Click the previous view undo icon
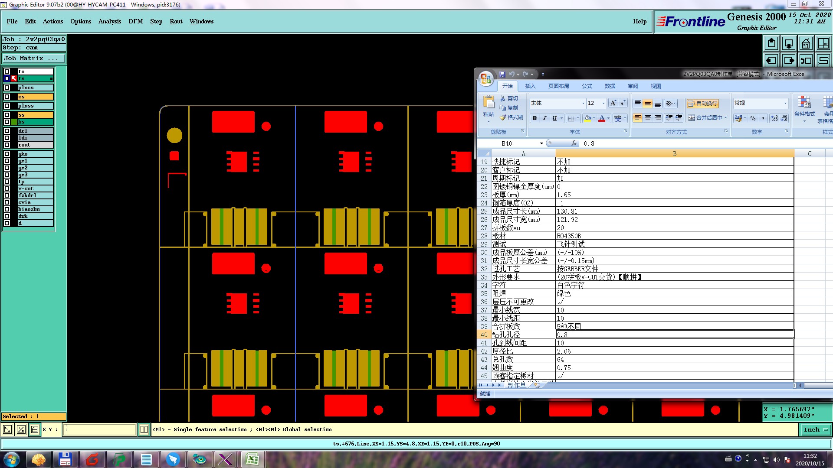 tap(806, 60)
